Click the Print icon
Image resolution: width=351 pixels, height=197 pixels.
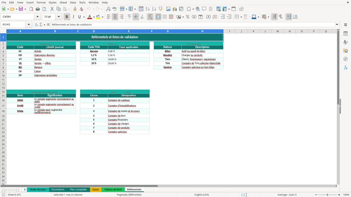38,9
